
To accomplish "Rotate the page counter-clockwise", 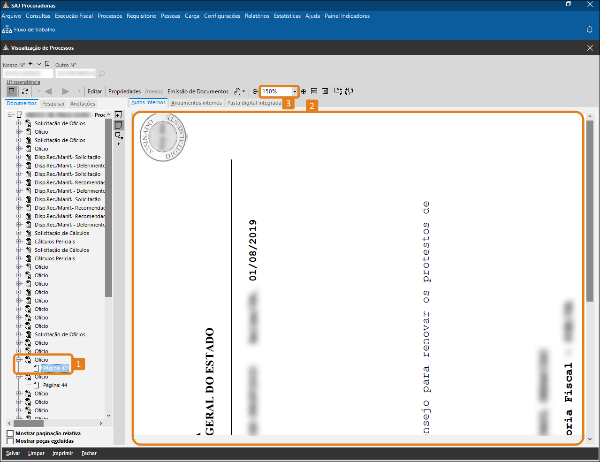I will click(349, 91).
